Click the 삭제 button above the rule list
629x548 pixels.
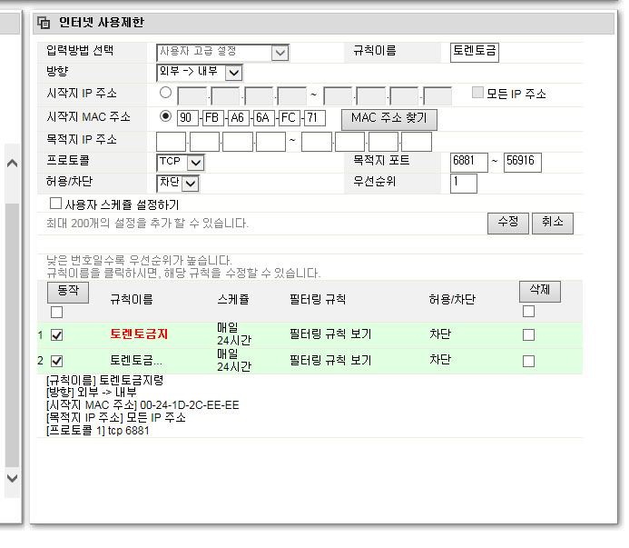pyautogui.click(x=540, y=292)
